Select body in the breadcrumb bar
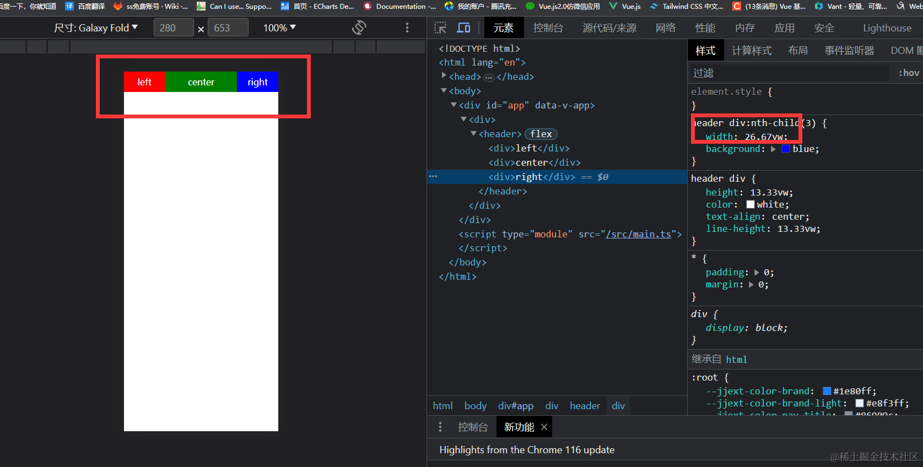This screenshot has width=923, height=467. point(475,406)
